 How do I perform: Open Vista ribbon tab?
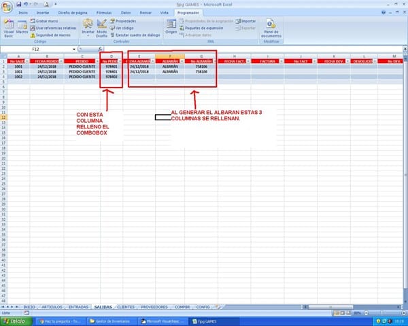[x=164, y=13]
